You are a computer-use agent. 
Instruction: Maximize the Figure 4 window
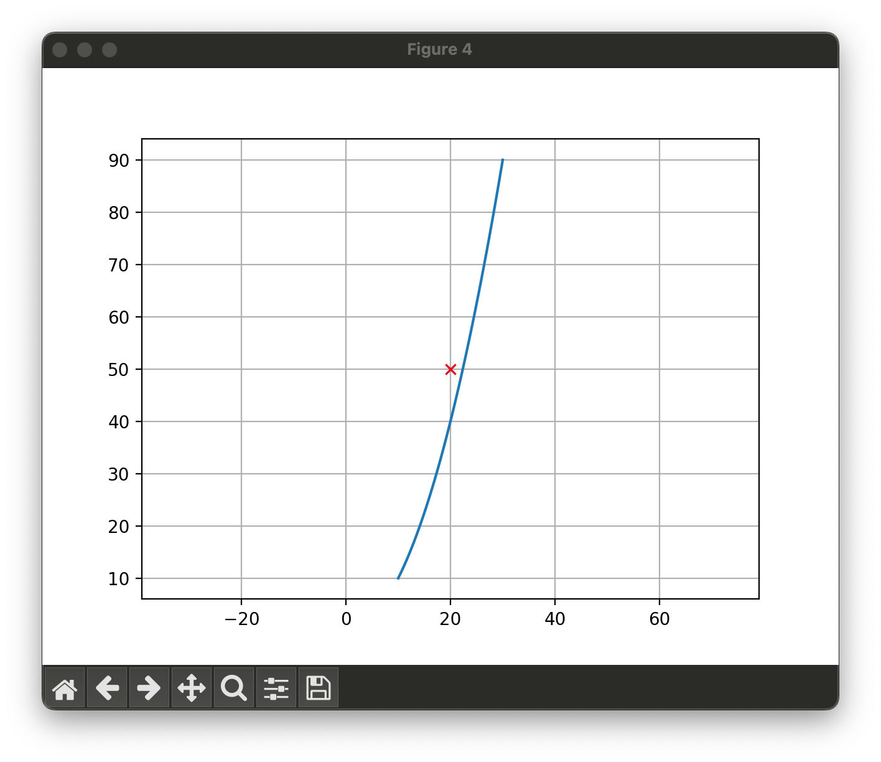[110, 50]
